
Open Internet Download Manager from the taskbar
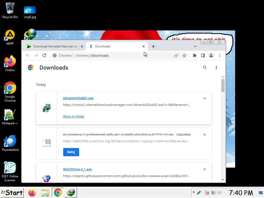point(71,193)
